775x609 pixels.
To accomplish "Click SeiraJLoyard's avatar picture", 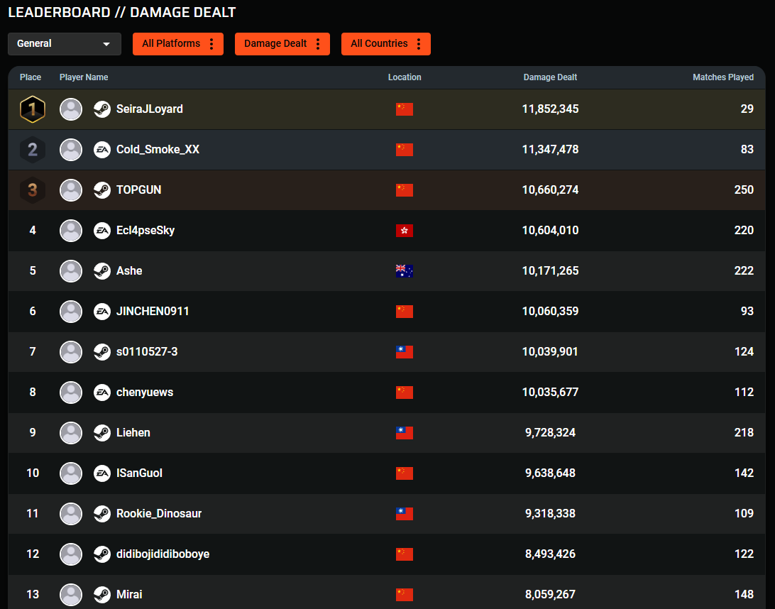I will [x=71, y=109].
